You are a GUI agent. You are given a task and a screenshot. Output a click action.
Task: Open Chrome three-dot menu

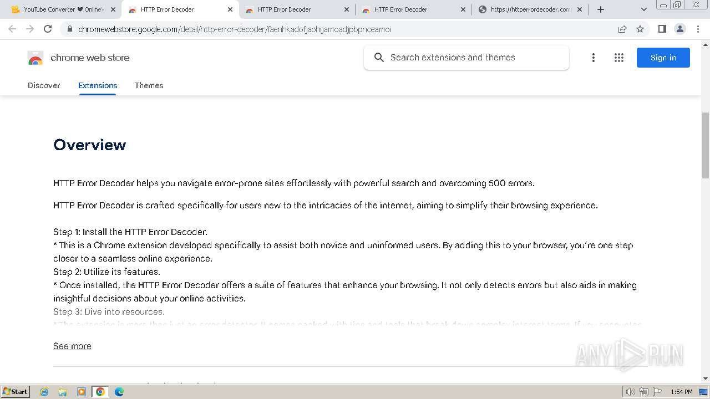tap(698, 29)
